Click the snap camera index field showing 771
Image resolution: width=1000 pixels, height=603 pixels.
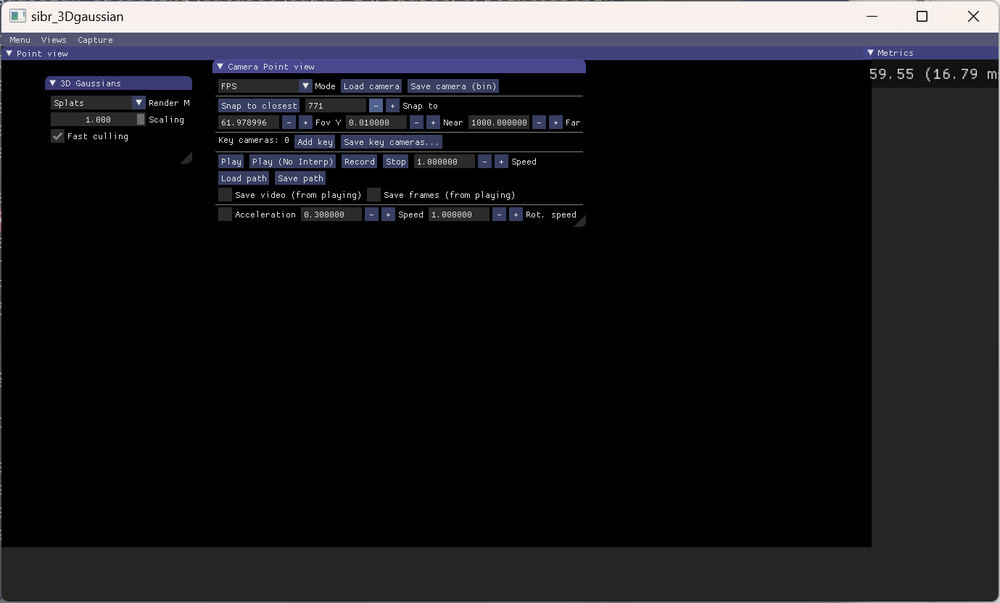[335, 105]
